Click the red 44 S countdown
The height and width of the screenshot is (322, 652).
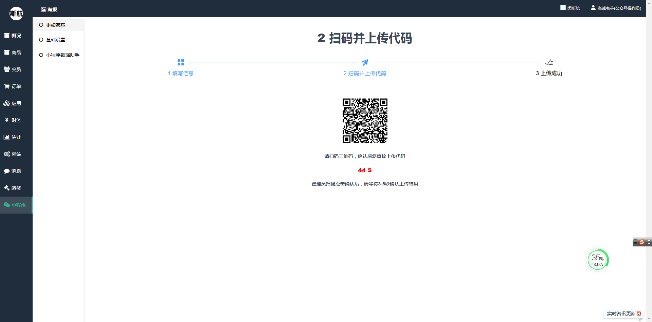pyautogui.click(x=365, y=170)
